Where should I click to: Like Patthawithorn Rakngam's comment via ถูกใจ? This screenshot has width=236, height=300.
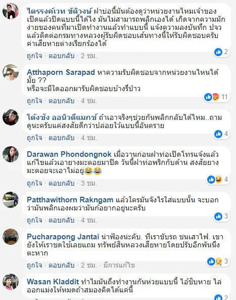[x=34, y=220]
